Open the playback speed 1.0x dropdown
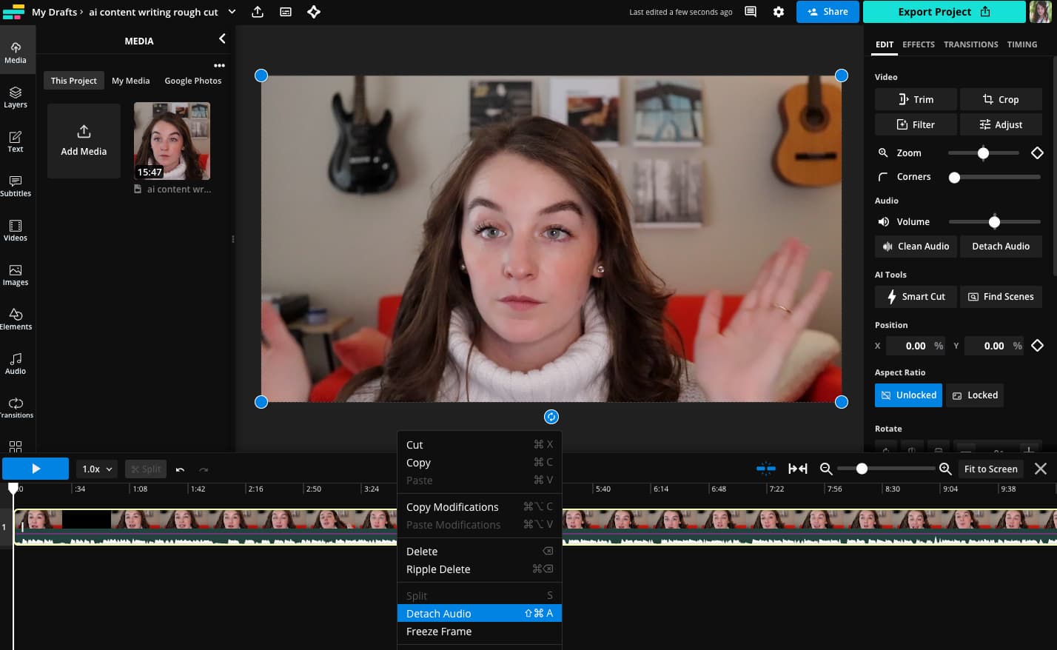 (x=95, y=469)
